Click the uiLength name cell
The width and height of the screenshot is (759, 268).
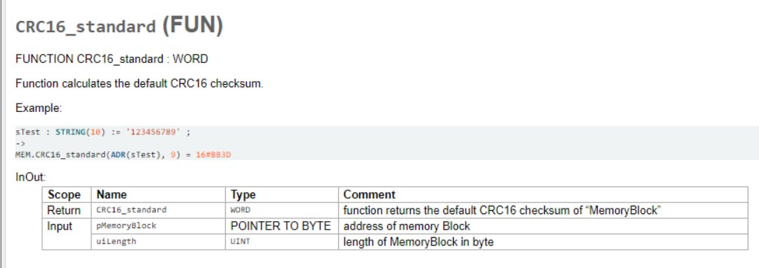[x=116, y=241]
